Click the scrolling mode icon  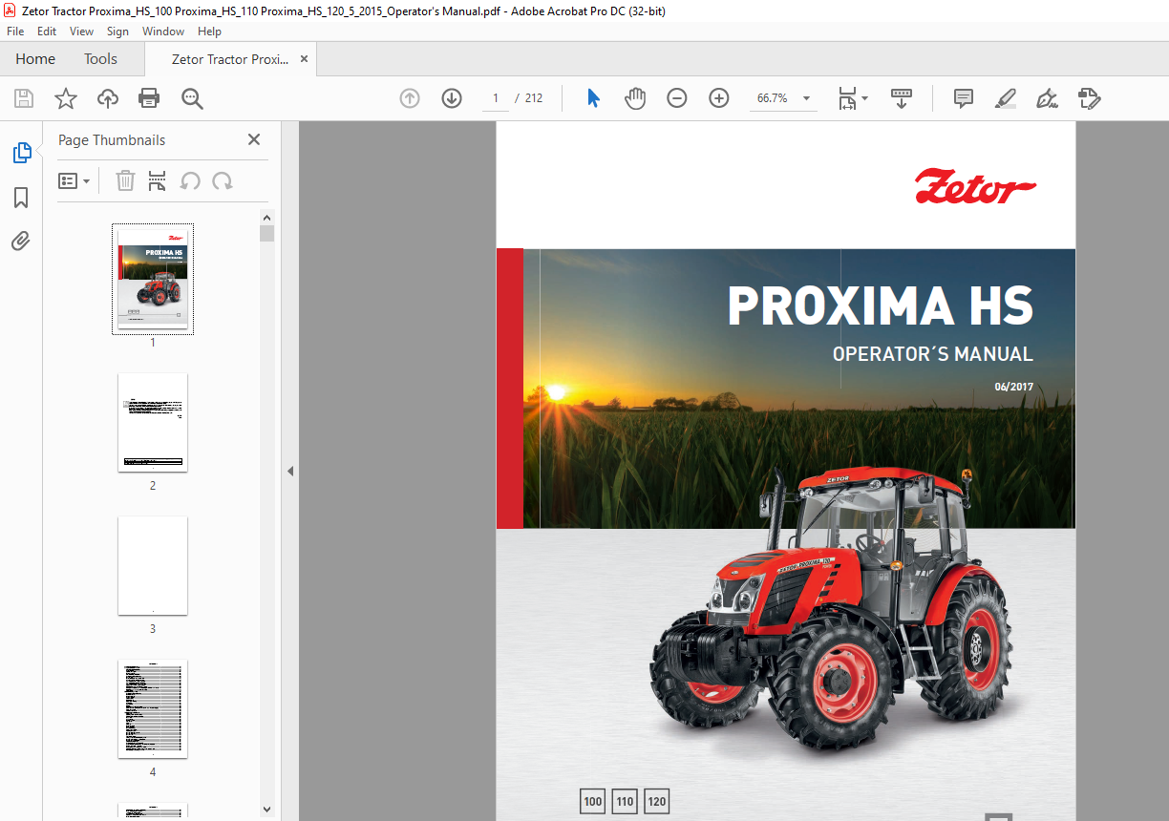tap(902, 98)
